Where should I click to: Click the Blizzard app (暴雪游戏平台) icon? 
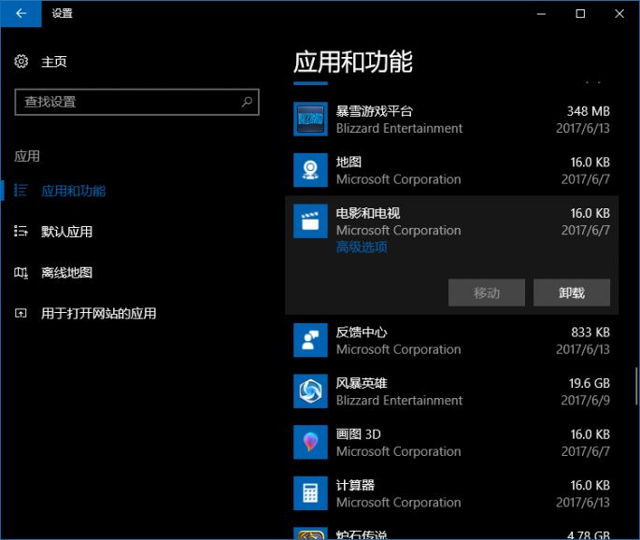(x=310, y=120)
